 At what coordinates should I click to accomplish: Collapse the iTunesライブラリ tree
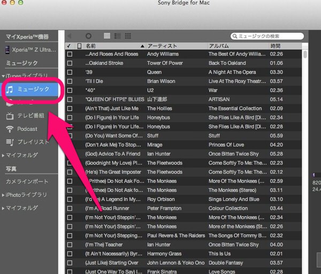click(x=3, y=76)
